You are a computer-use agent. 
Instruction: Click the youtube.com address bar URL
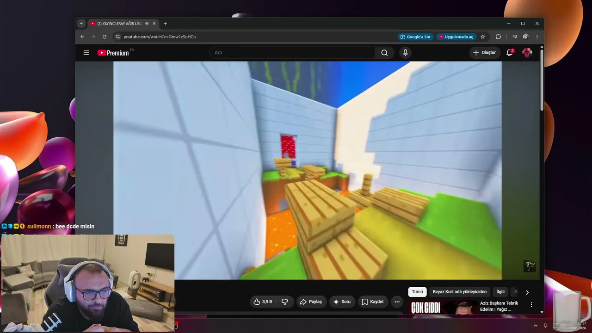pos(160,37)
